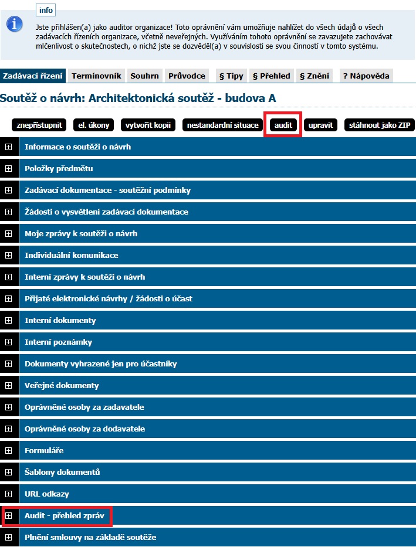Image resolution: width=416 pixels, height=547 pixels.
Task: Click the blue info icon
Action: click(14, 23)
